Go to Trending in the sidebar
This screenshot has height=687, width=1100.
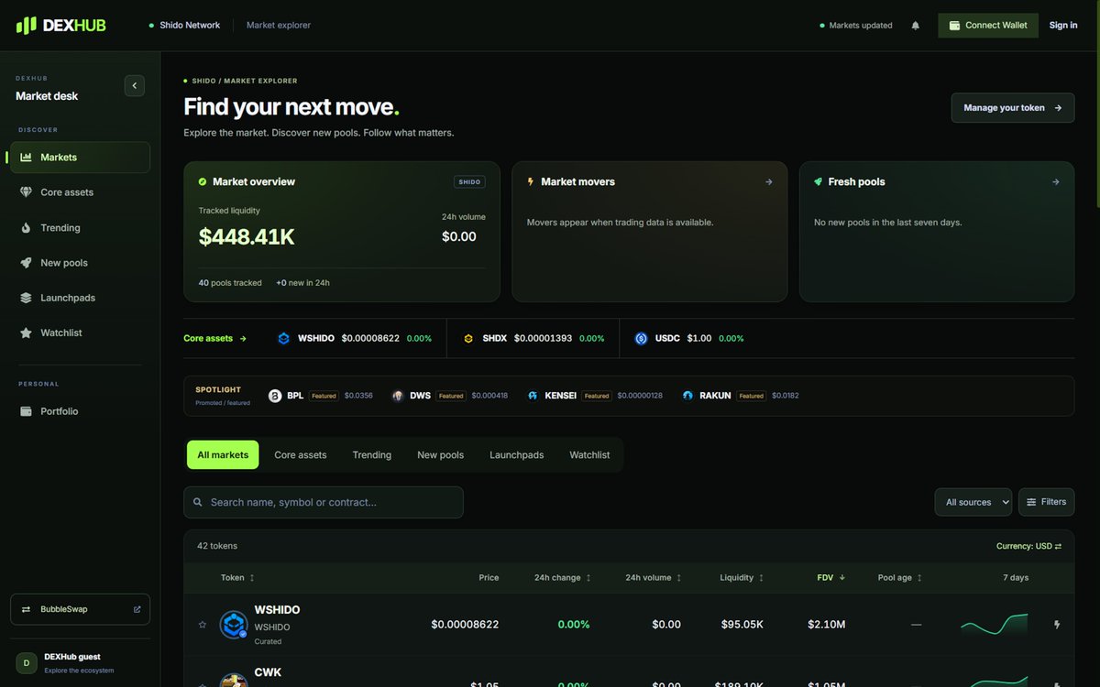80,228
